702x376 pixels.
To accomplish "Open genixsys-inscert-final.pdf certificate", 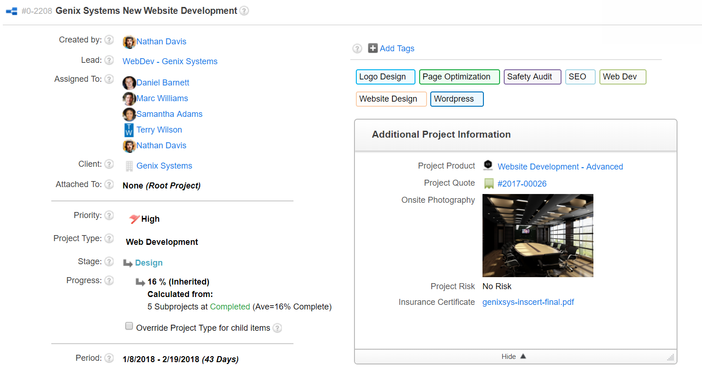I will [x=528, y=302].
